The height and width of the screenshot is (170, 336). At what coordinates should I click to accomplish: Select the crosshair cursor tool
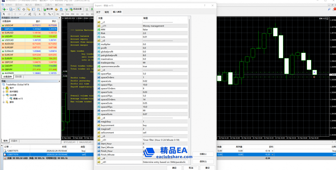(x=9, y=14)
